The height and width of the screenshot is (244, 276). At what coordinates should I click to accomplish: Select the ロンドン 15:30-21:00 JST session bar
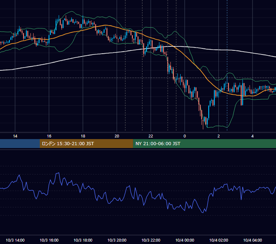(86, 144)
